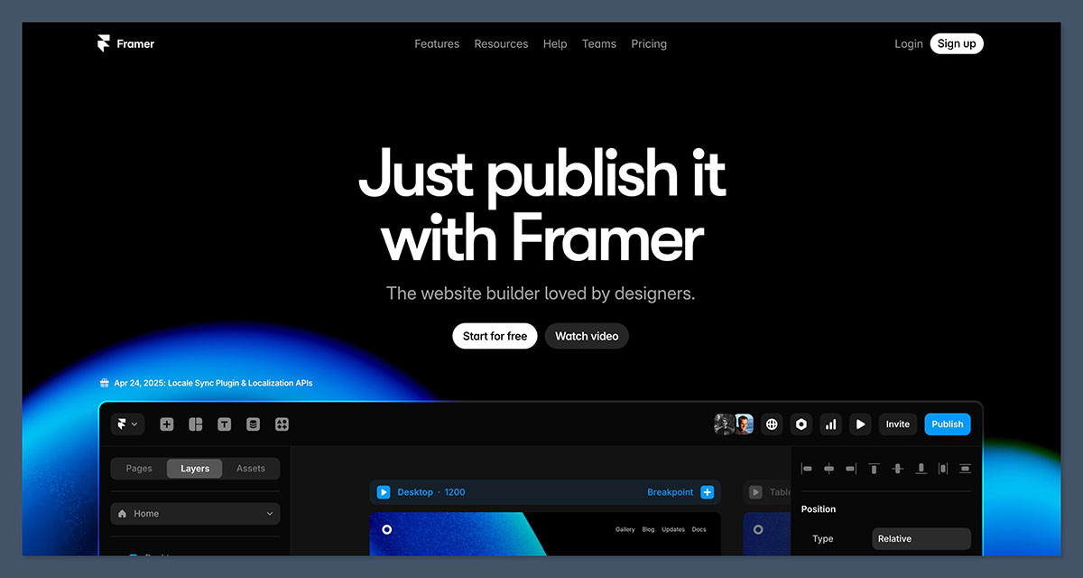Go to the Help page
The width and height of the screenshot is (1083, 578).
[555, 43]
